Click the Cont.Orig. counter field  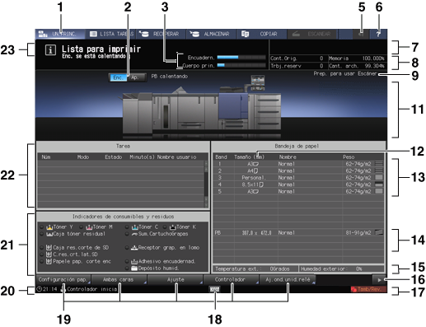click(x=298, y=58)
